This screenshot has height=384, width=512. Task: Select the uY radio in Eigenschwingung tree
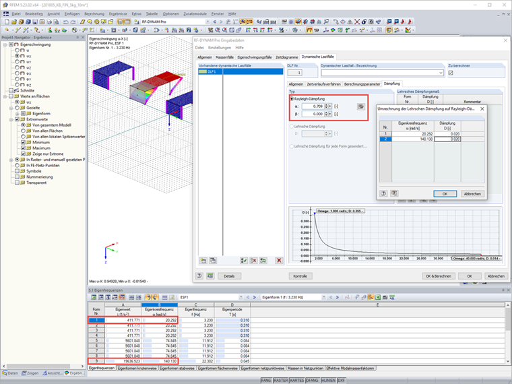point(17,62)
